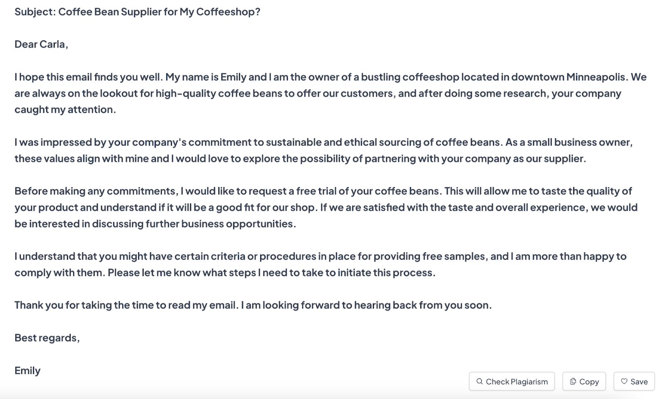
Task: Click the Check Plagiarism button
Action: pyautogui.click(x=512, y=381)
